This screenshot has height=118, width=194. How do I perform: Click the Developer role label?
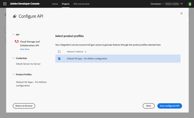point(156,4)
